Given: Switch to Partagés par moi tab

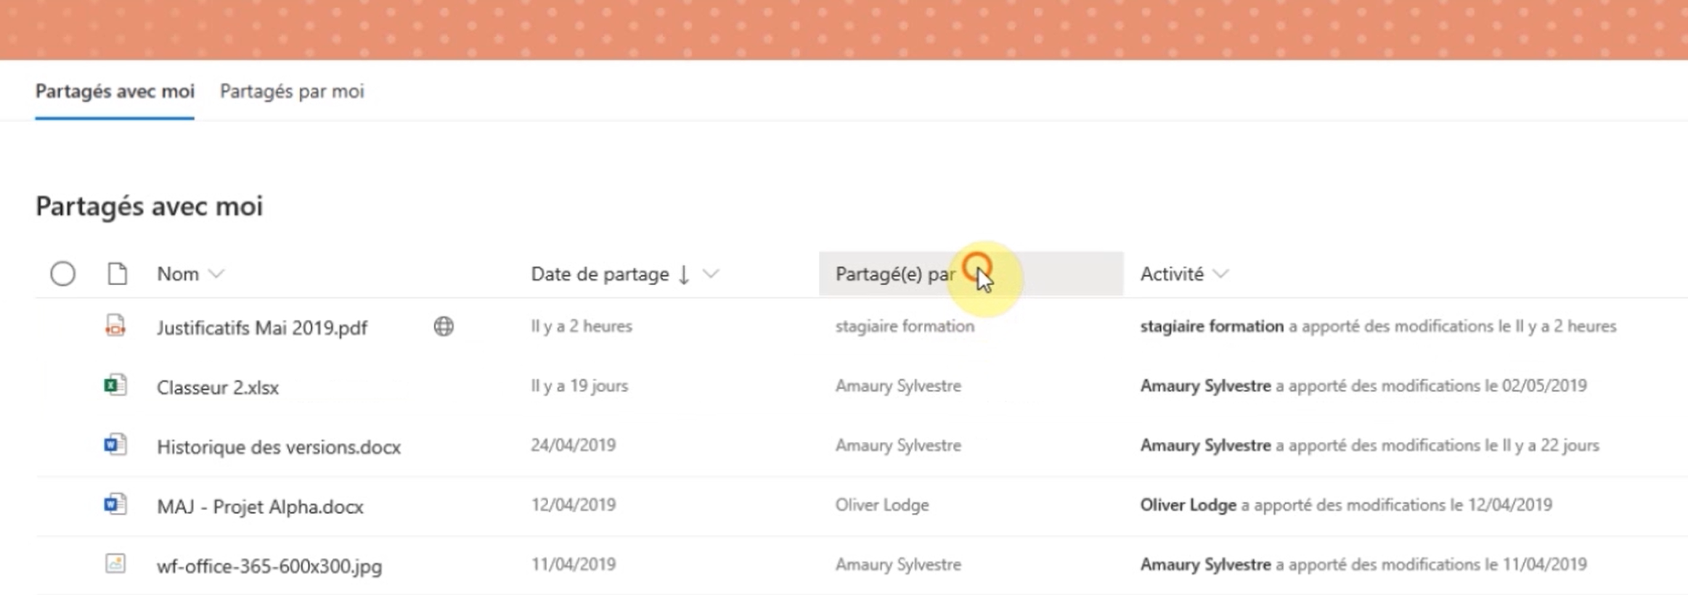Looking at the screenshot, I should 292,91.
